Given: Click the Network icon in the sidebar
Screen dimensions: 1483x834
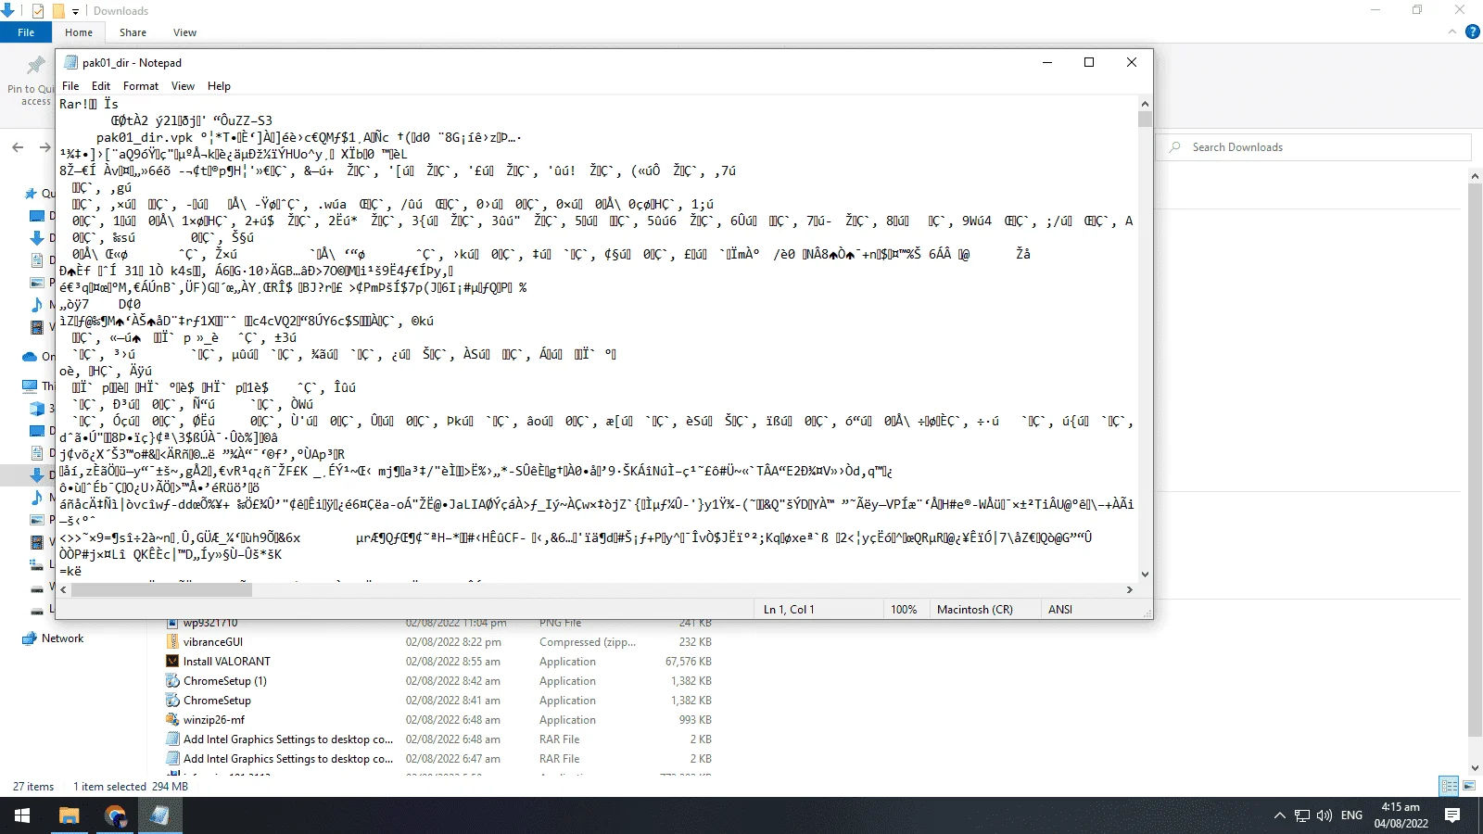Looking at the screenshot, I should click(29, 638).
